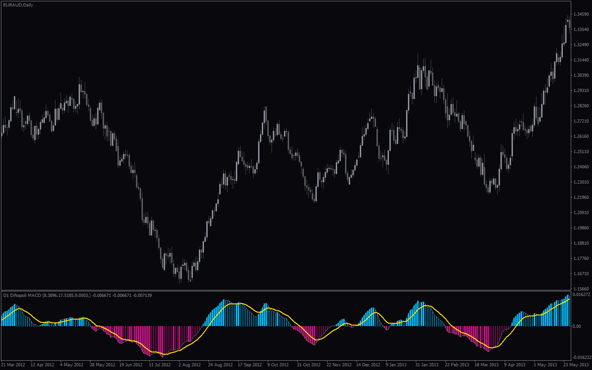
Task: Select the 31 Oct 2012 date label
Action: coord(308,365)
